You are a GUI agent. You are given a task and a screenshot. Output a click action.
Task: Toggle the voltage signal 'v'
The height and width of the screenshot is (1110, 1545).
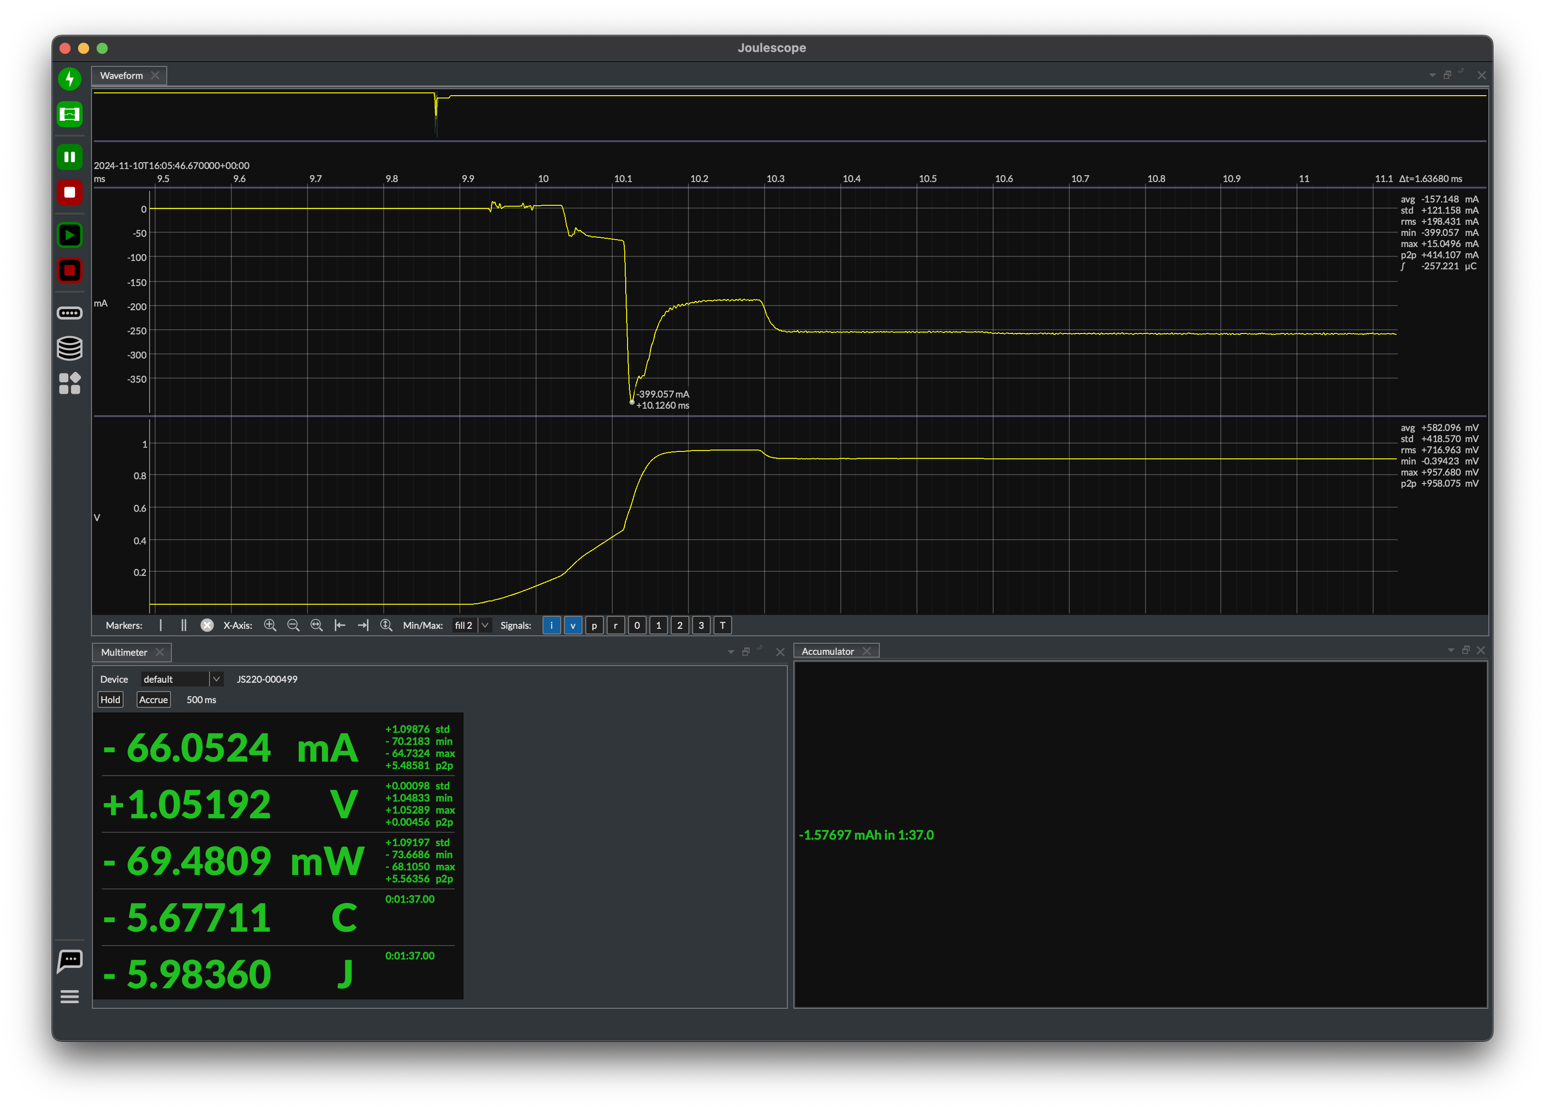[x=573, y=625]
